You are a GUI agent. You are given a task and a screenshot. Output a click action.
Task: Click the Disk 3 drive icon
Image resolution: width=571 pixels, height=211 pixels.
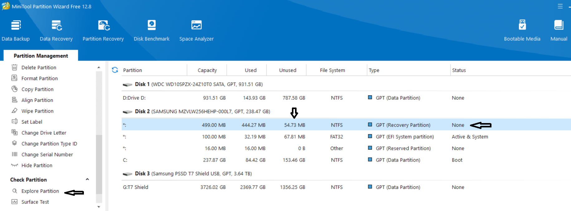pyautogui.click(x=128, y=174)
